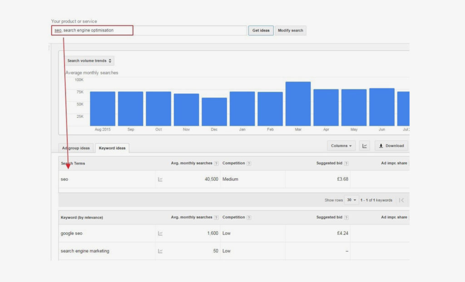This screenshot has width=465, height=282.
Task: Select the search engine marketing keyword
Action: tap(85, 251)
